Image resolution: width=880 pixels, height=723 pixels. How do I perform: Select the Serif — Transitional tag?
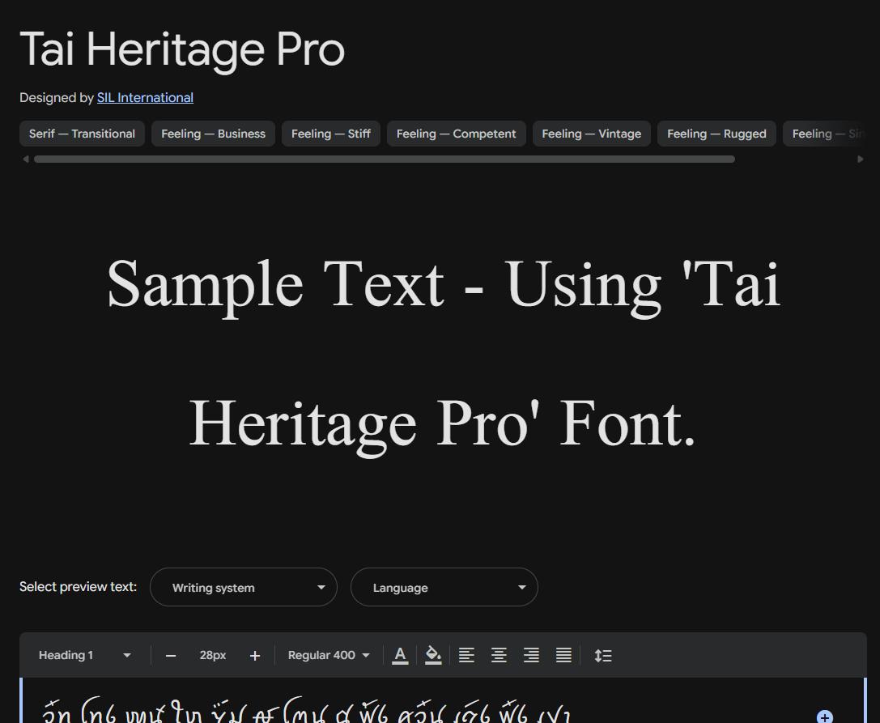[82, 134]
